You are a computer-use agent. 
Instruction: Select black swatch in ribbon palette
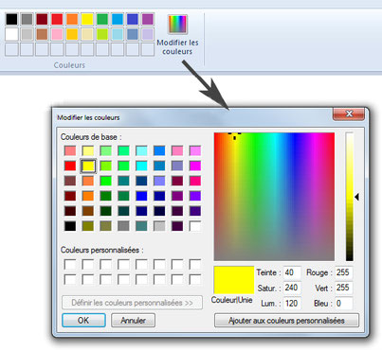(x=11, y=19)
